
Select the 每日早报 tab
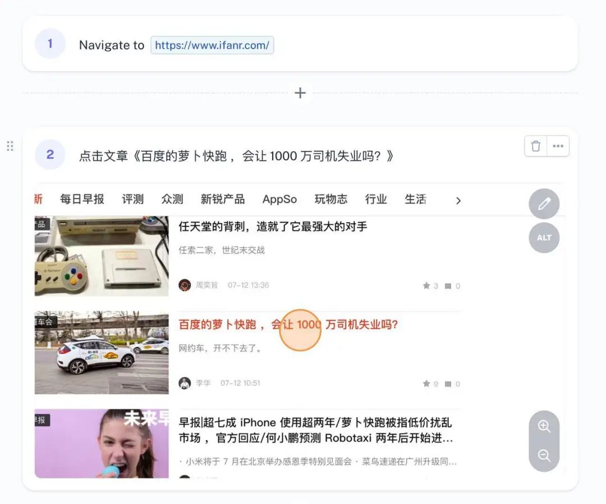click(82, 199)
